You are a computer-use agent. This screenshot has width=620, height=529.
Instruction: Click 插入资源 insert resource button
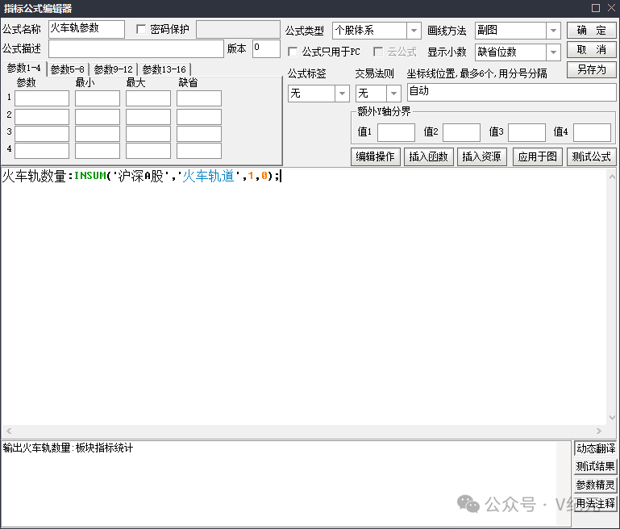[x=481, y=157]
